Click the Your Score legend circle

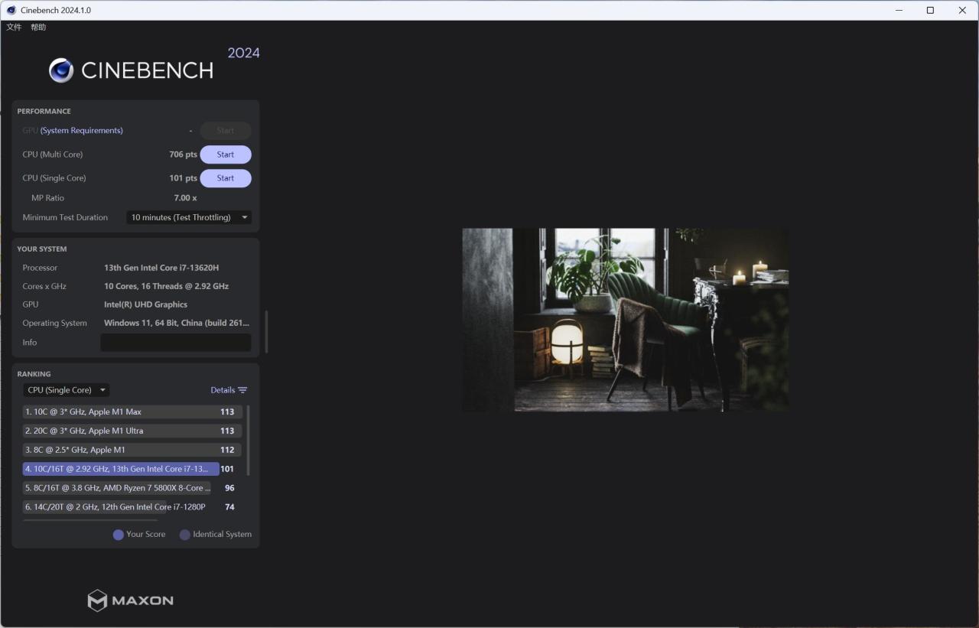(x=119, y=535)
